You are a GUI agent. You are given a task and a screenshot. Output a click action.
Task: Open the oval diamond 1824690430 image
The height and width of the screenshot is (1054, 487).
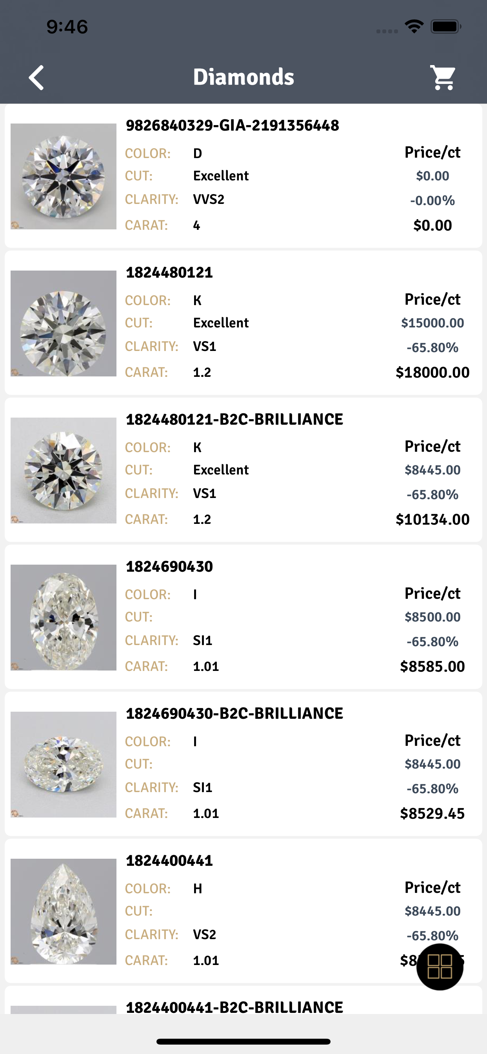(x=64, y=617)
